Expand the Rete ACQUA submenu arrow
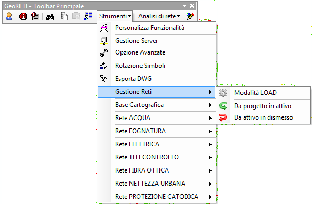312x204 pixels. (210, 118)
